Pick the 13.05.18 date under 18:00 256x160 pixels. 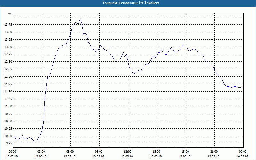point(185,156)
